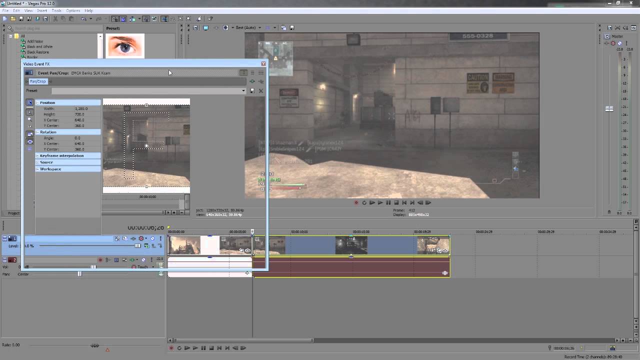
Task: Click the Width value 1,280.0
Action: point(81,108)
